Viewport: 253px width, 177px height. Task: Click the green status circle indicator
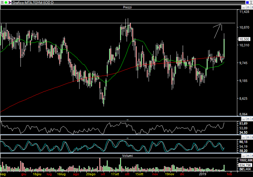[x=6, y=2]
